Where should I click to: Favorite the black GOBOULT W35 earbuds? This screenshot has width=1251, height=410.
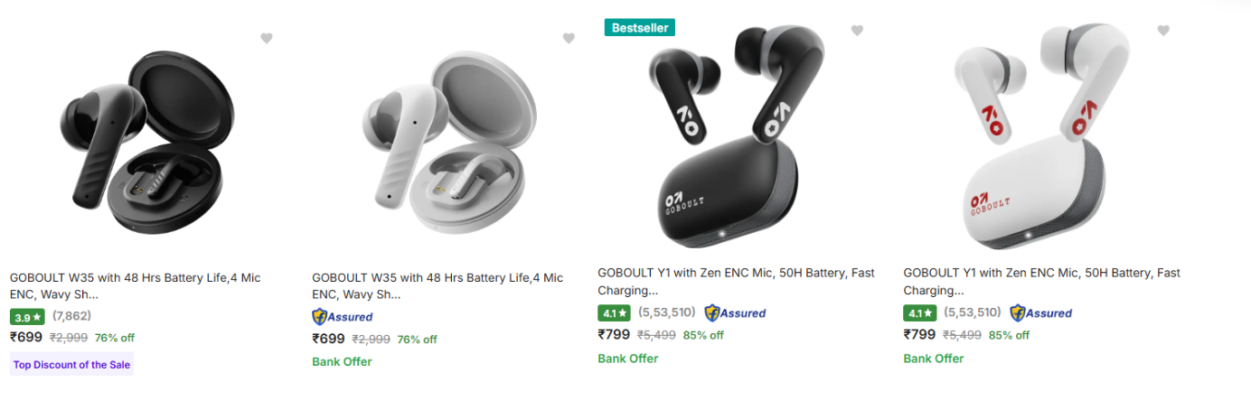pyautogui.click(x=267, y=38)
